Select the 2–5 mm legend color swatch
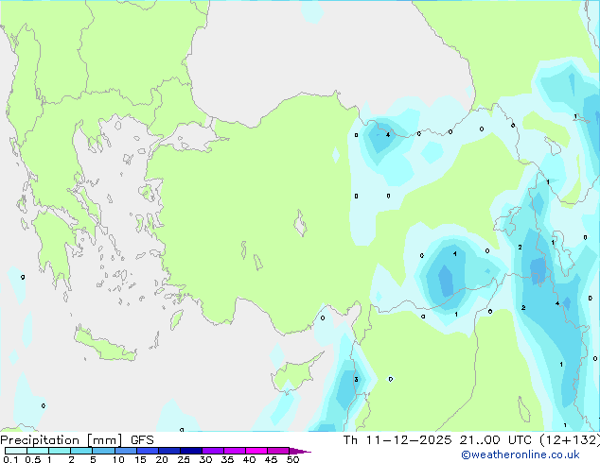600x463 pixels. click(81, 451)
